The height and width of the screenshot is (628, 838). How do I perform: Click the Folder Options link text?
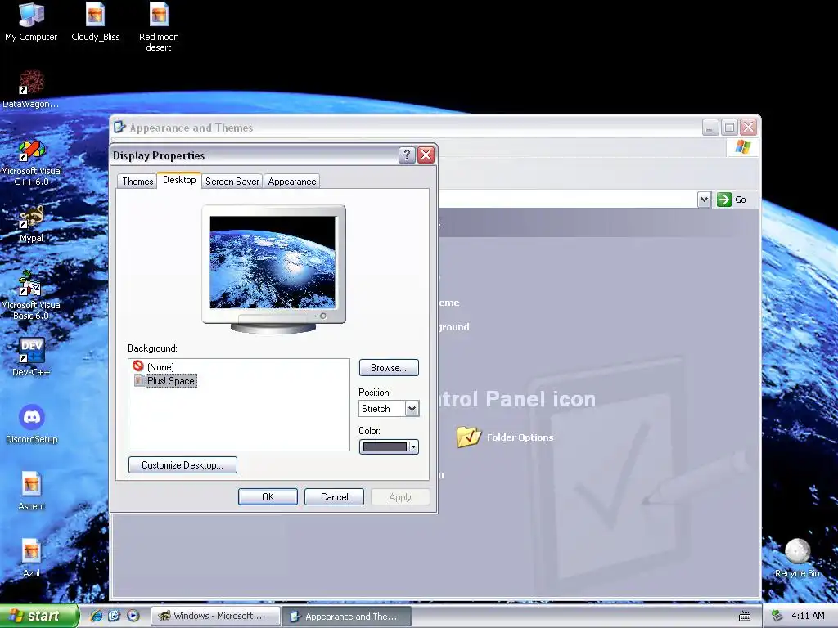point(520,437)
